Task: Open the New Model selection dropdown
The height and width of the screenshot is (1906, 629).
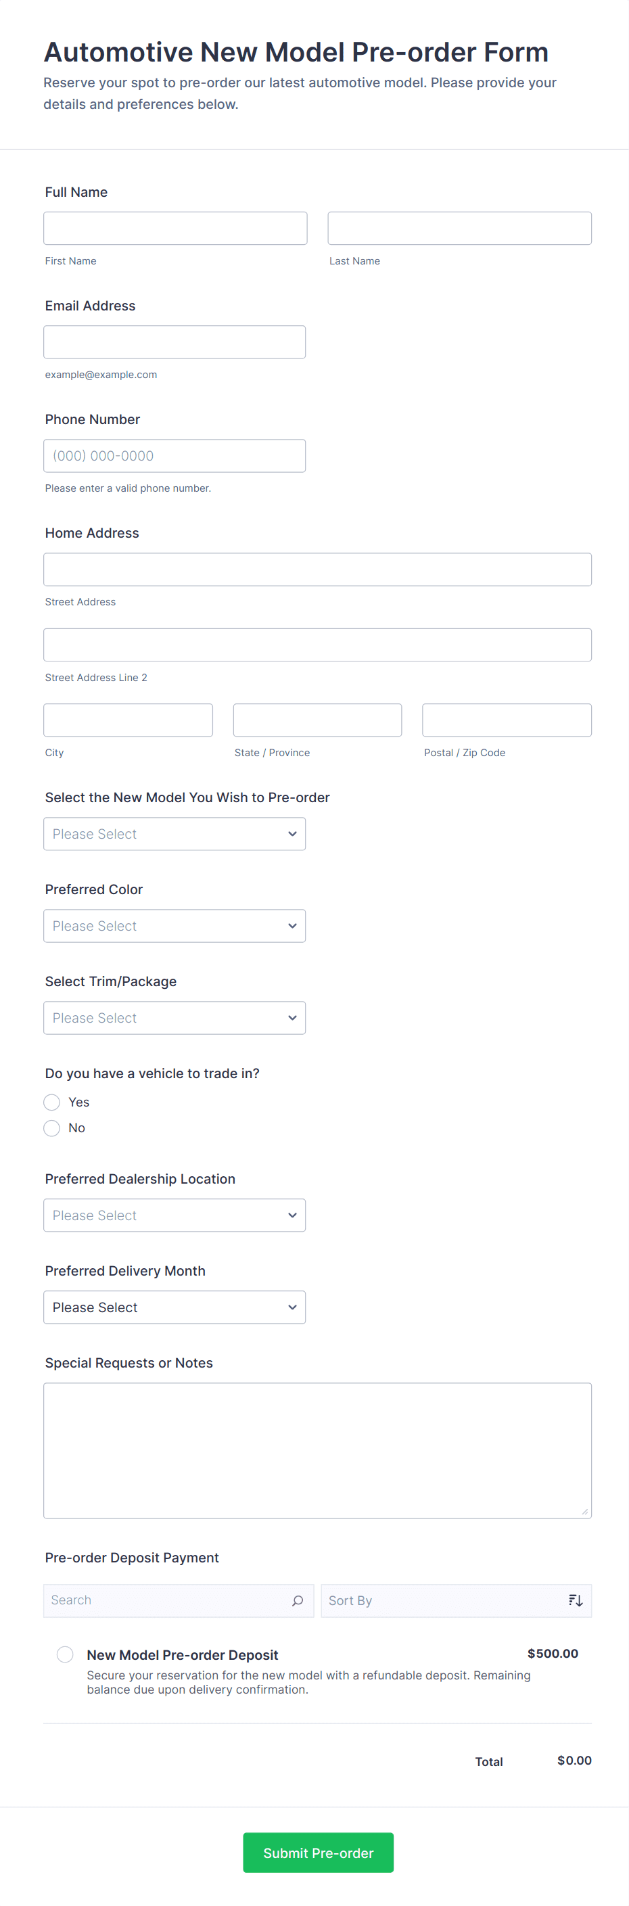Action: pos(174,834)
